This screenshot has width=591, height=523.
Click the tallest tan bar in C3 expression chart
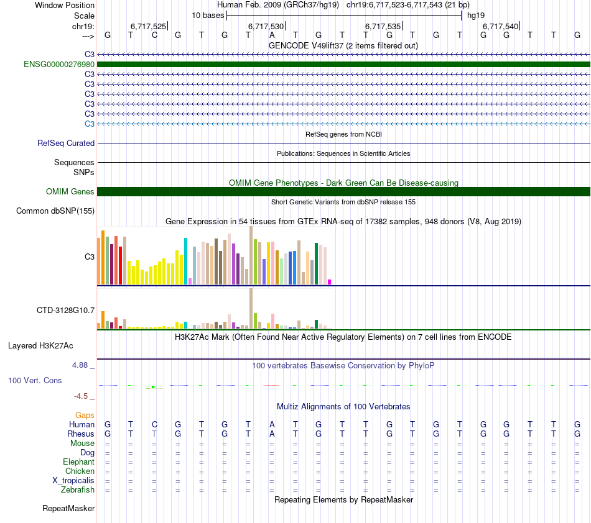(251, 255)
